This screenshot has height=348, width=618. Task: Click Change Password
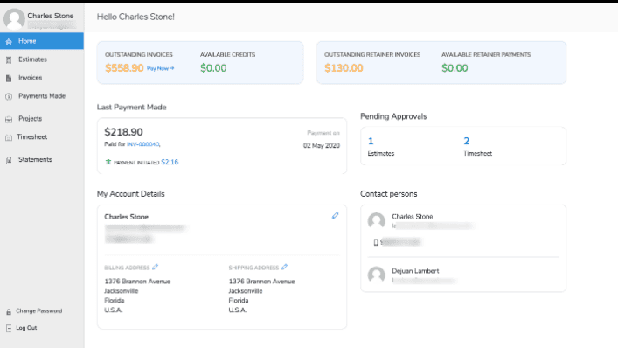point(39,311)
